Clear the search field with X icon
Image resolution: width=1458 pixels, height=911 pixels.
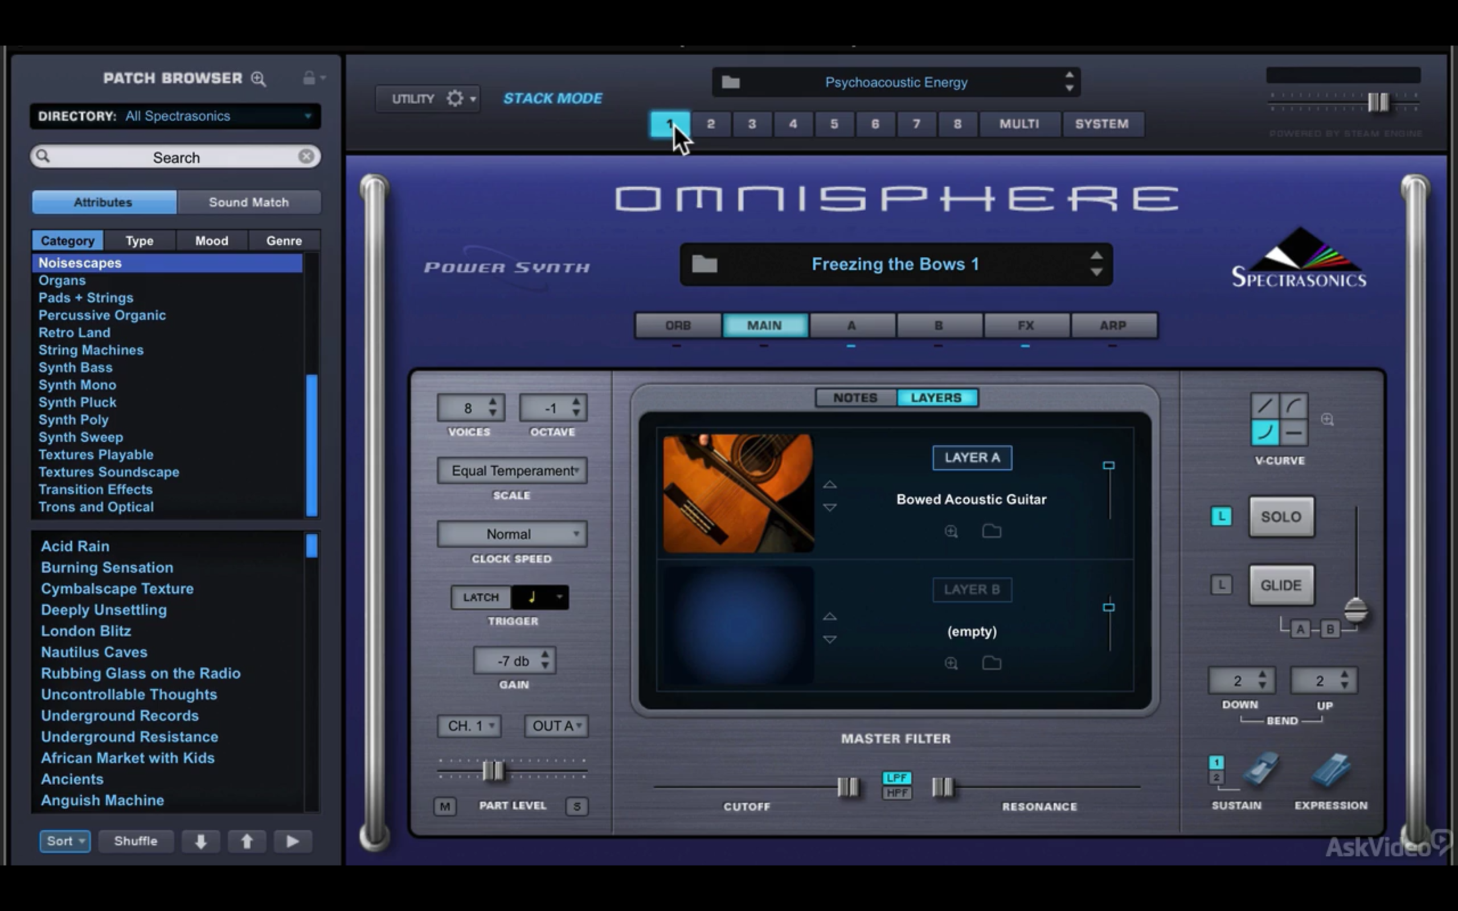click(x=306, y=157)
